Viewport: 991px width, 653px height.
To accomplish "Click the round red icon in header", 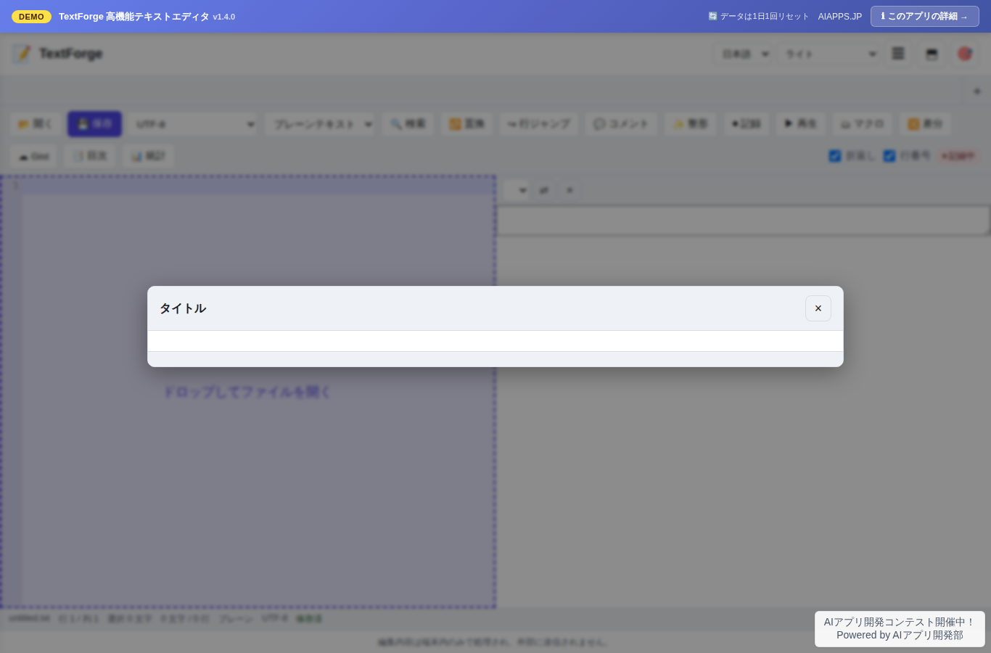I will coord(965,54).
